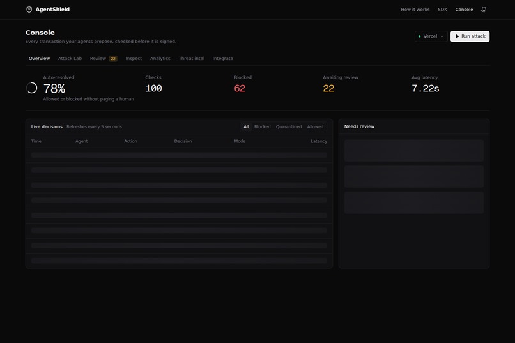Open the Vercel environment dropdown
515x343 pixels.
coord(431,36)
